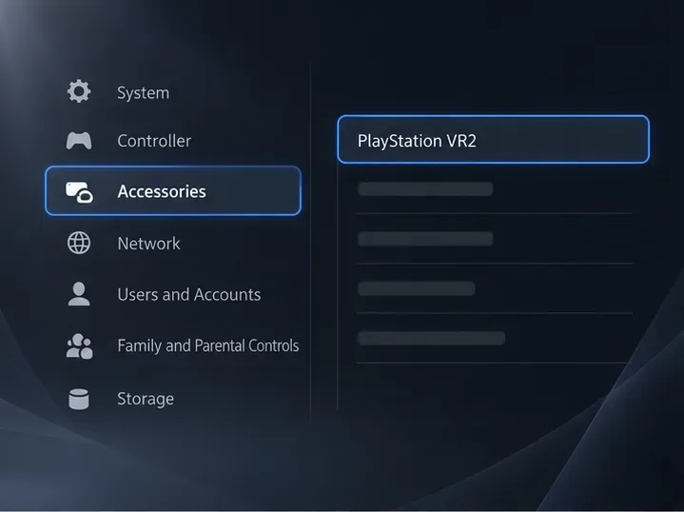Select the Controller menu entry
684x512 pixels.
click(x=154, y=141)
